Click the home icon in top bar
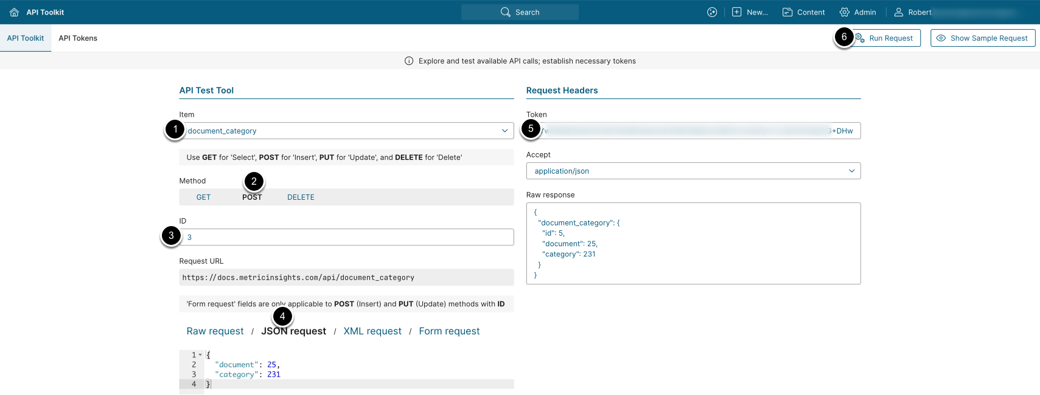The width and height of the screenshot is (1040, 395). 14,12
